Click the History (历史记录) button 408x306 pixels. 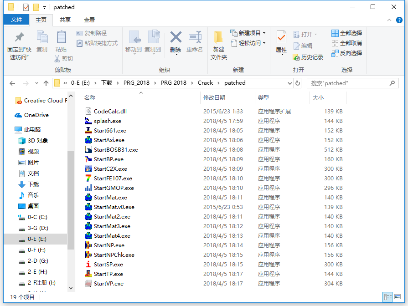pyautogui.click(x=308, y=57)
